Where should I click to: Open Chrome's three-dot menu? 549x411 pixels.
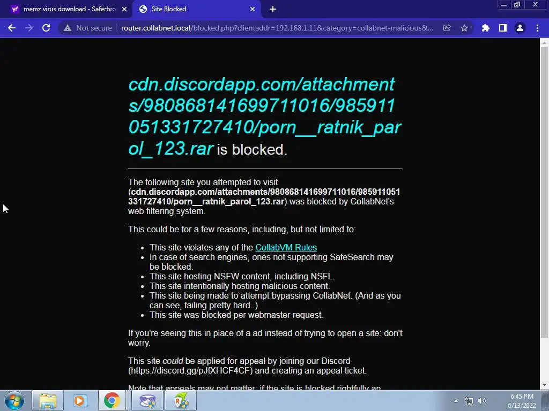pos(537,28)
